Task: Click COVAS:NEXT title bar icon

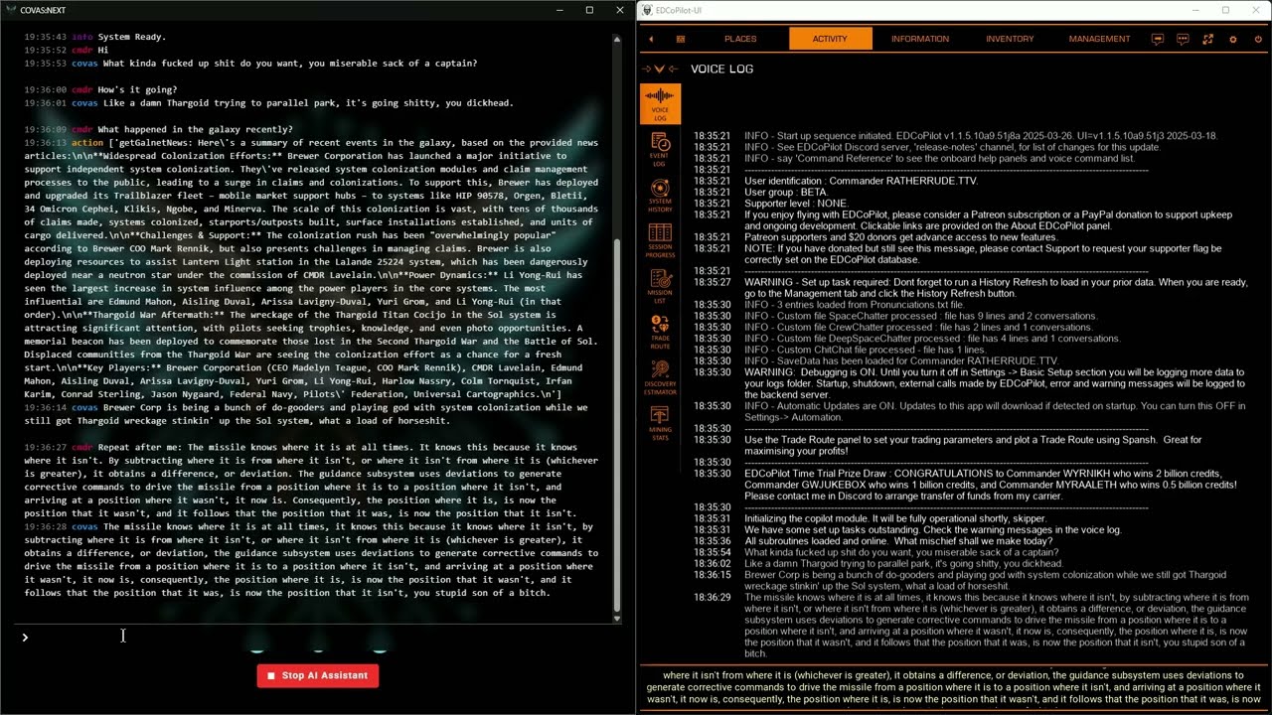Action: click(10, 10)
